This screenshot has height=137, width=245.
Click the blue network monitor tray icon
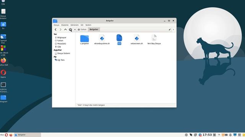(x=235, y=135)
